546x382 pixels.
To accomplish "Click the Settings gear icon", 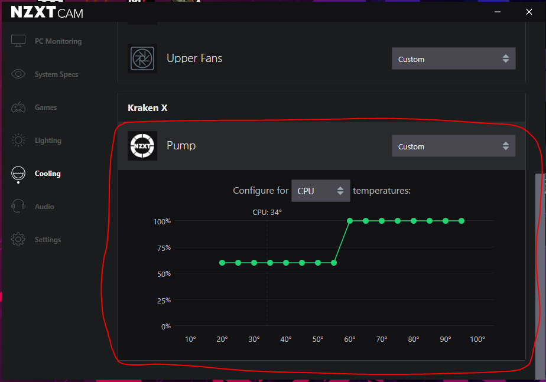I will tap(18, 239).
